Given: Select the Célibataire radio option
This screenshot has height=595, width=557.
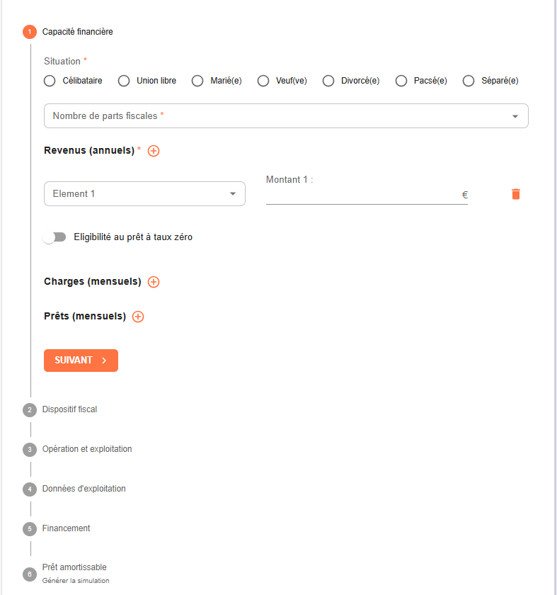Looking at the screenshot, I should [50, 81].
